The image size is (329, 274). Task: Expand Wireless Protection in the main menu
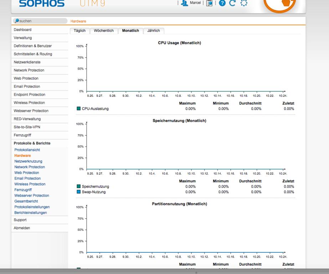click(40, 103)
